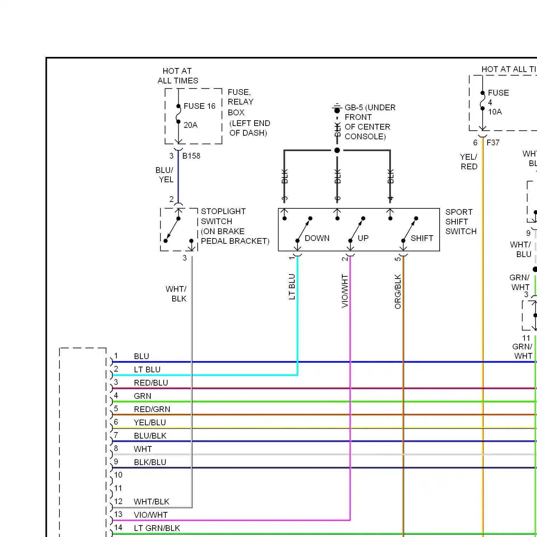Click the fuse symbol in FUSE 16 box
537x537 pixels.
pyautogui.click(x=178, y=114)
